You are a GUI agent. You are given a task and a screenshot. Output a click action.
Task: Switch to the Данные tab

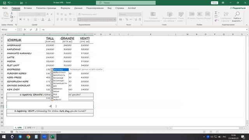78,8
